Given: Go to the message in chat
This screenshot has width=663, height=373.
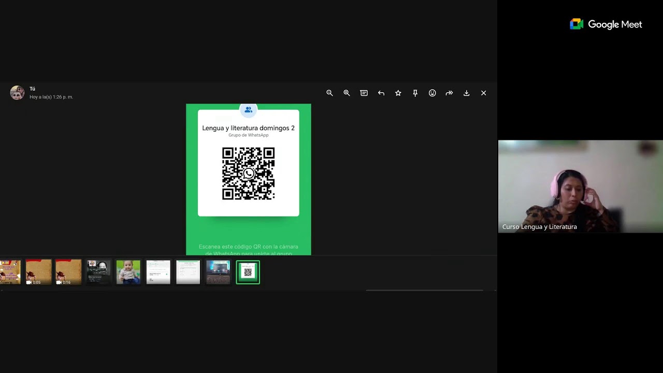Looking at the screenshot, I should pos(364,93).
